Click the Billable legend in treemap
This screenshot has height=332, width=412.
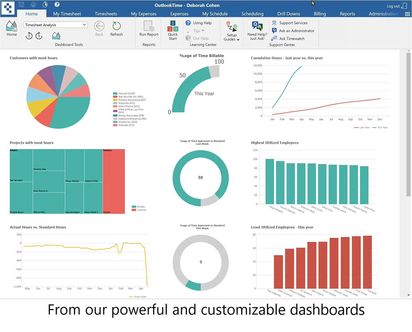click(x=138, y=207)
